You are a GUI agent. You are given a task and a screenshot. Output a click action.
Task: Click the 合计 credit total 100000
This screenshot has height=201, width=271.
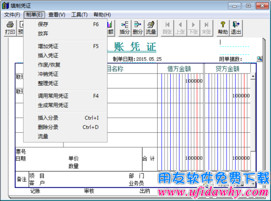coord(241,158)
